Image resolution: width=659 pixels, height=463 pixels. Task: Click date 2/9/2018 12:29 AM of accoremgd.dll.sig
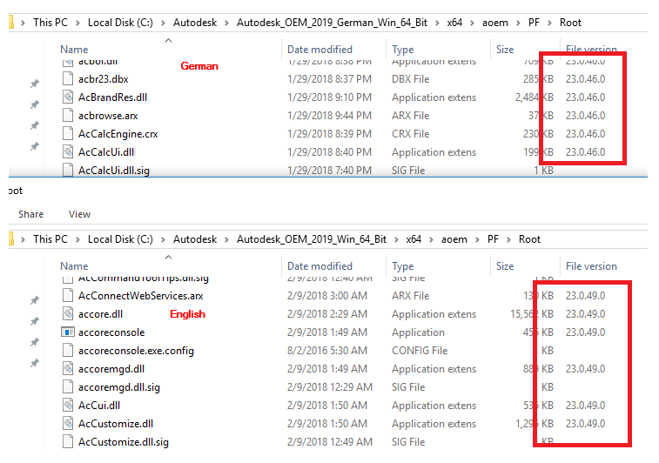pos(330,387)
